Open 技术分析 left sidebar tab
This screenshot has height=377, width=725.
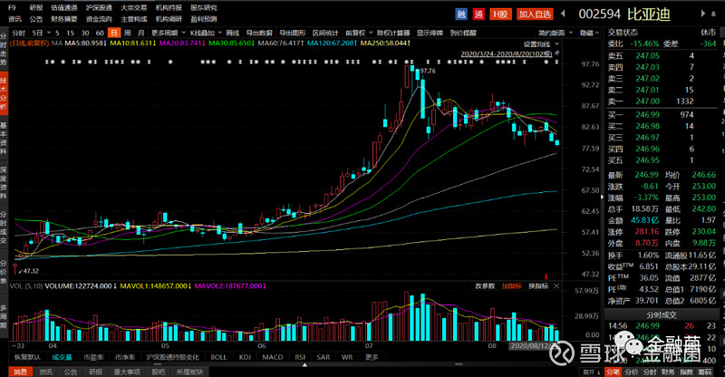click(4, 94)
